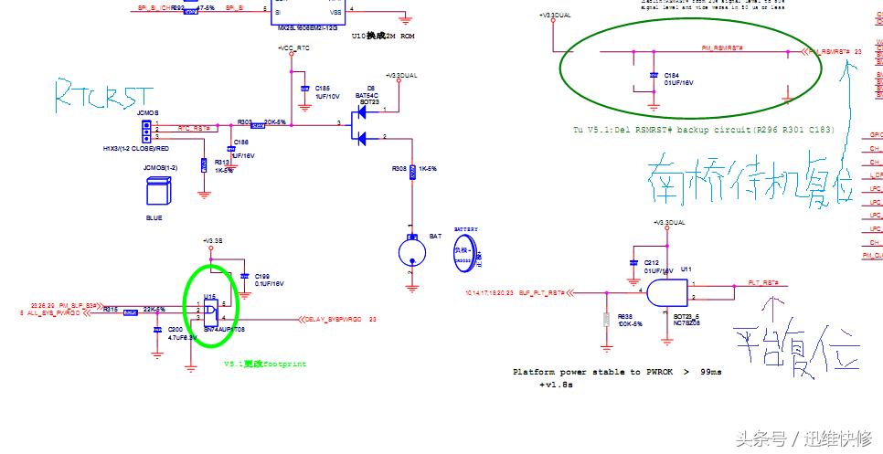Select the MX25L1606 ROM chip block
This screenshot has height=454, width=883.
tap(307, 13)
